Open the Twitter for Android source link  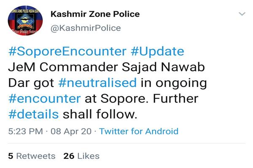pos(139,131)
